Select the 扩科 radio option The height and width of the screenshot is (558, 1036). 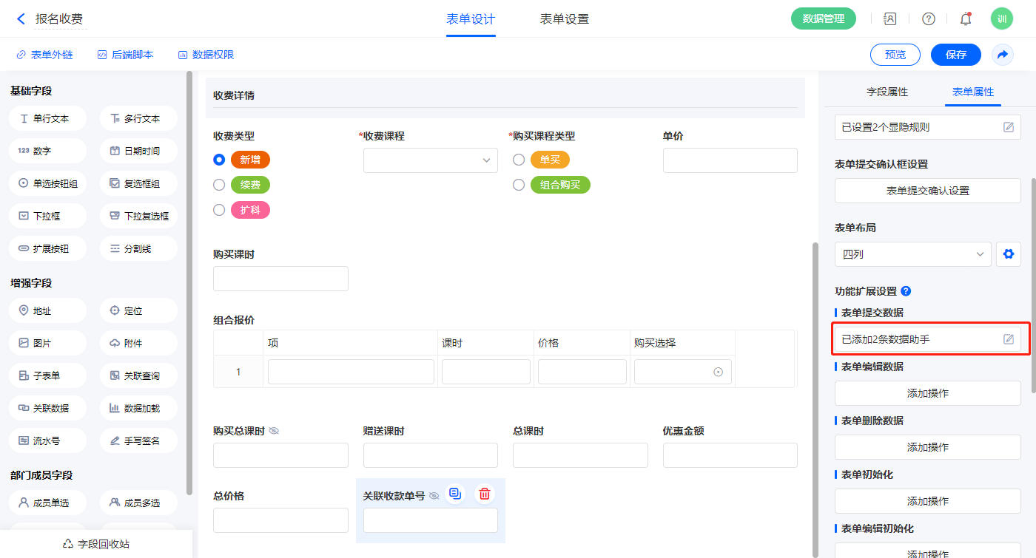tap(219, 210)
